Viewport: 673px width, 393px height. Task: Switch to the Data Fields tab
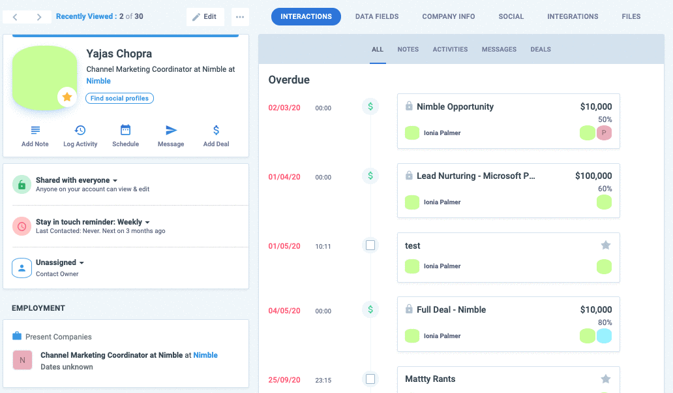click(x=377, y=17)
